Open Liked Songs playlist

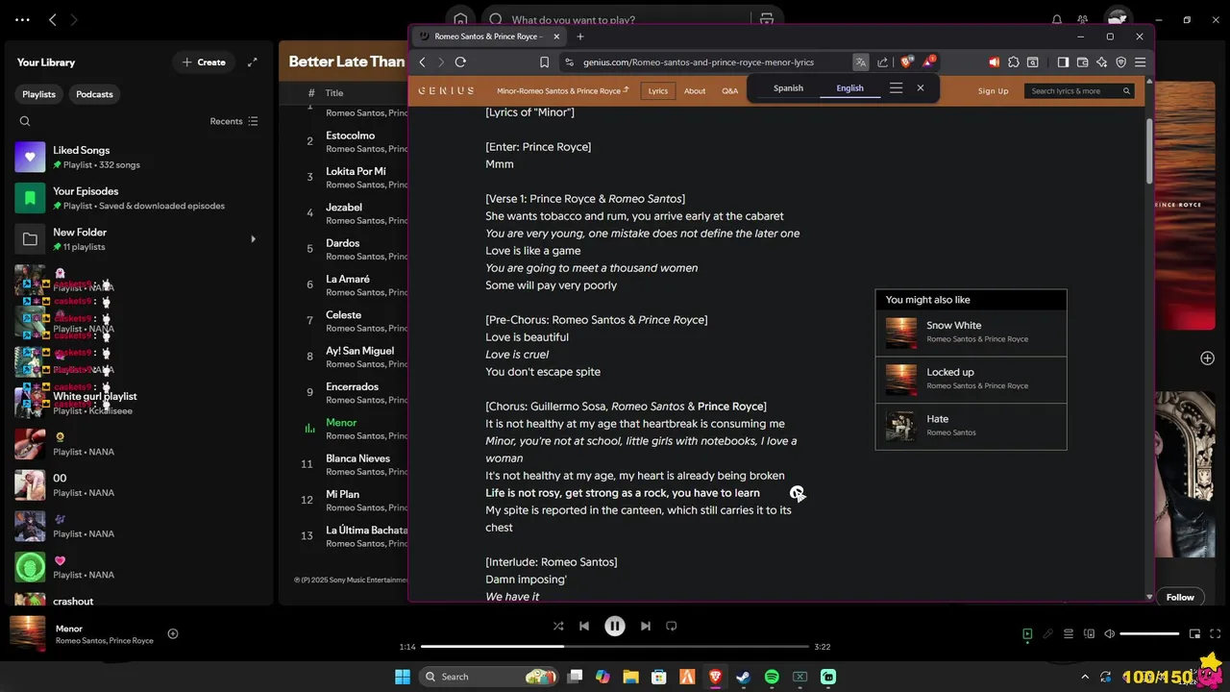136,158
